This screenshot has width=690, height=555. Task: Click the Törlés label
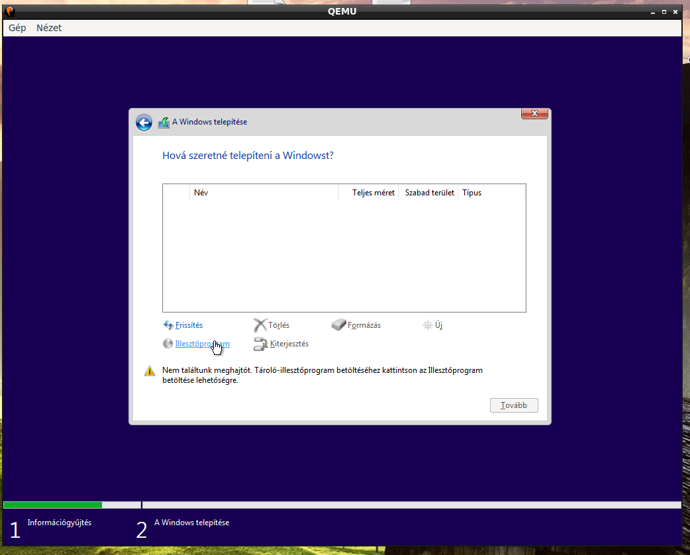279,325
